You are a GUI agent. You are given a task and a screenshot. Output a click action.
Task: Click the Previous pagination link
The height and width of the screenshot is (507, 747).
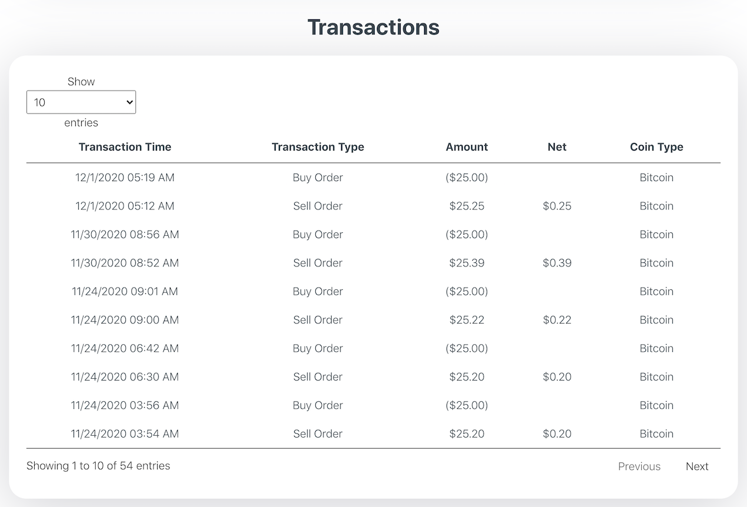pos(639,466)
